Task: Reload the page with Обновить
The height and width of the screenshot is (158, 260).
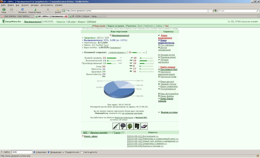Action: point(22,11)
